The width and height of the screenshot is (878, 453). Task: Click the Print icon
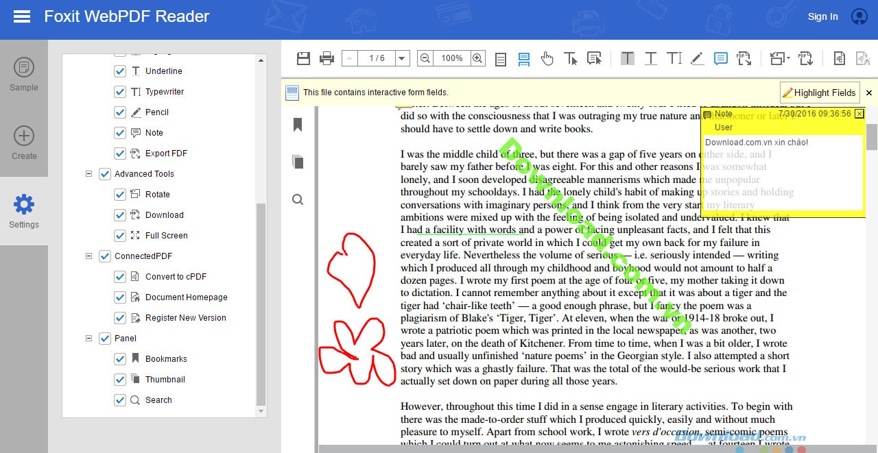click(x=327, y=58)
